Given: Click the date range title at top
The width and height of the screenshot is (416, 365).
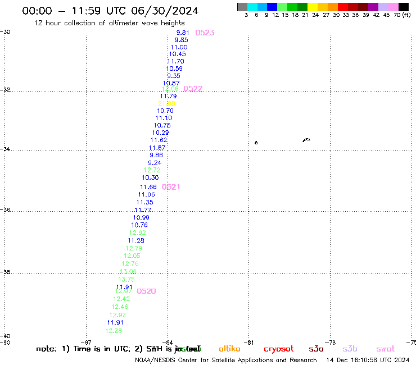Looking at the screenshot, I should [110, 11].
